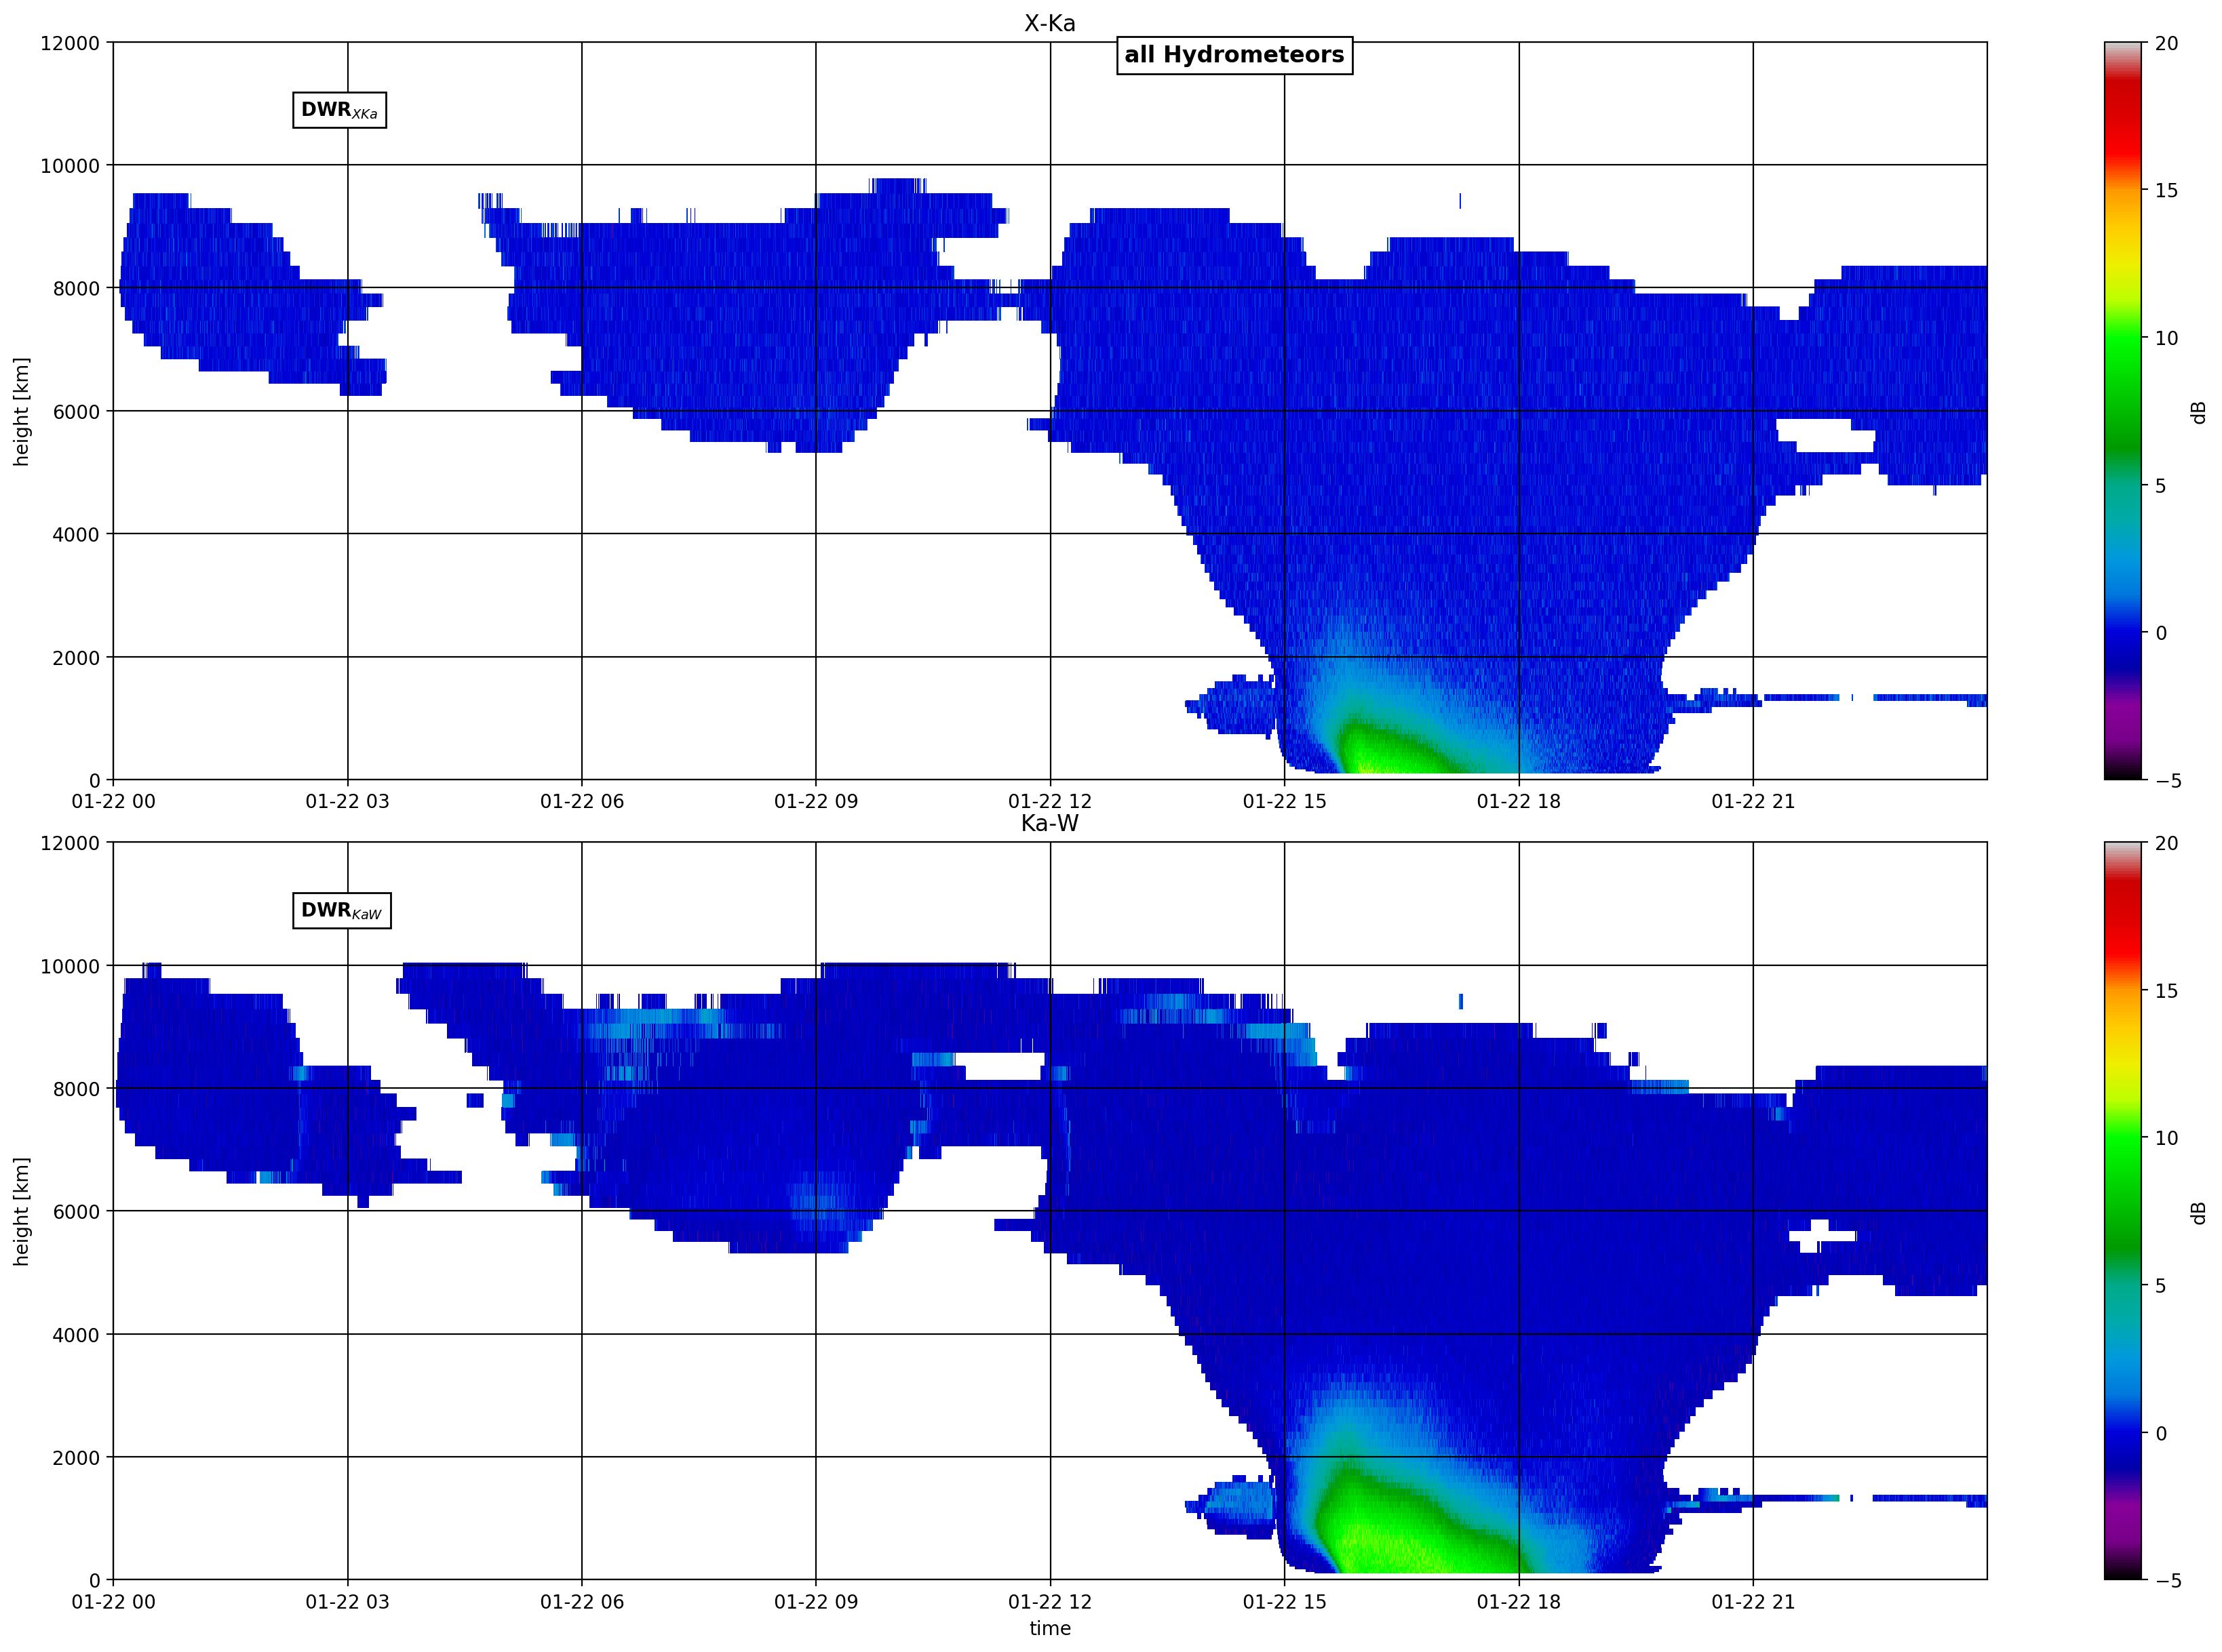Screen dimensions: 2222x1652
Task: Click the 'time' x-axis label
Action: [x=1049, y=1628]
